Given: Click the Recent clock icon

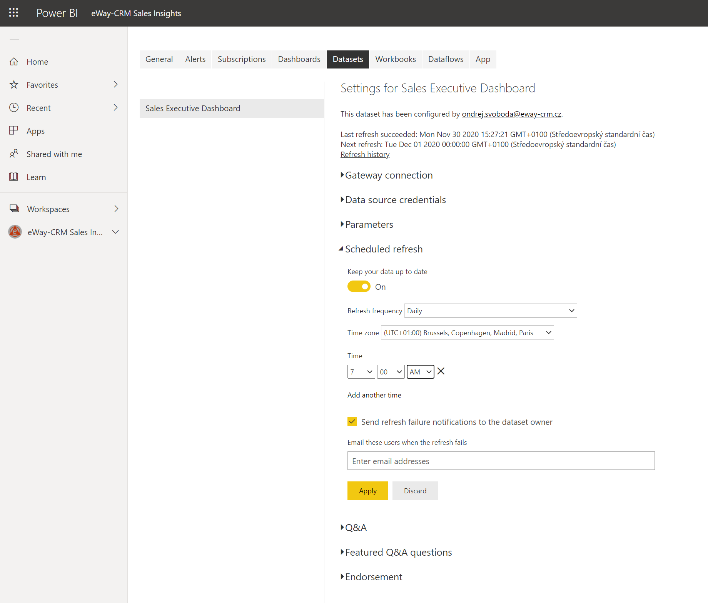Looking at the screenshot, I should [x=14, y=108].
